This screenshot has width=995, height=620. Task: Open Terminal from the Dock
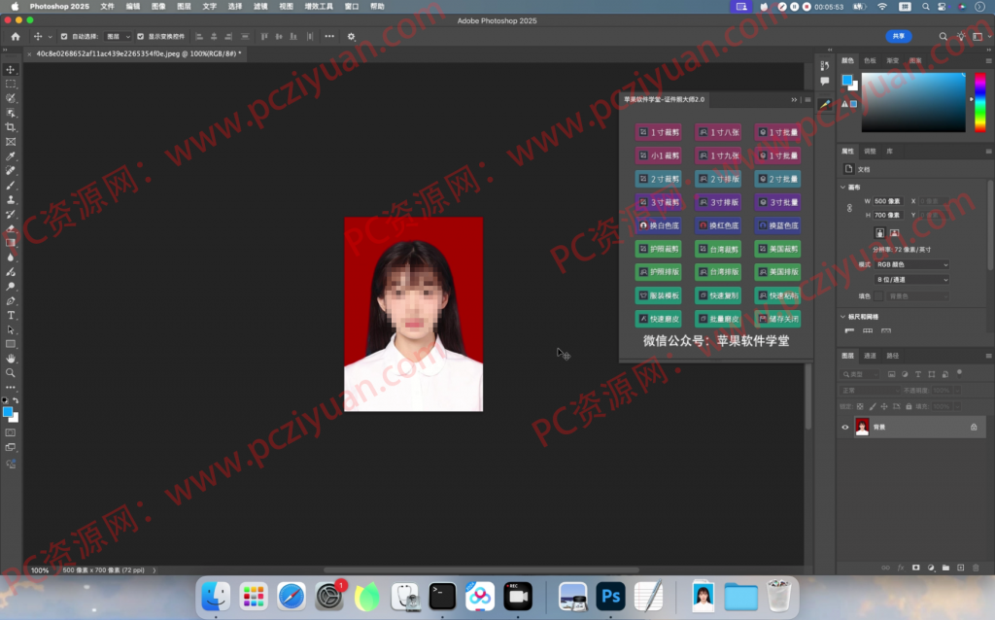point(442,596)
